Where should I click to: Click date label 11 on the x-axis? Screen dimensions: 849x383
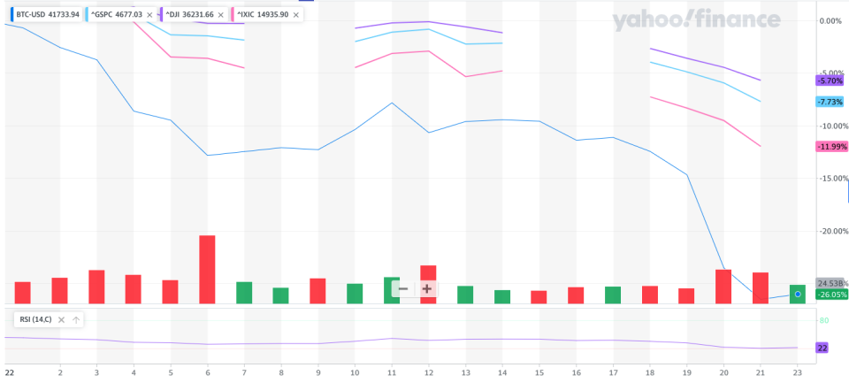click(392, 372)
